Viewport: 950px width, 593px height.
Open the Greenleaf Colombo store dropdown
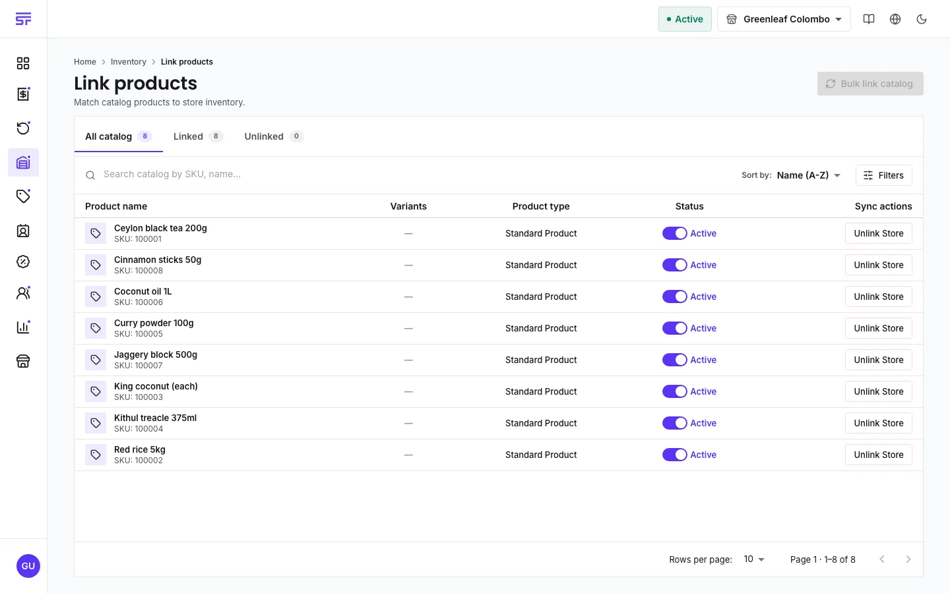point(784,19)
